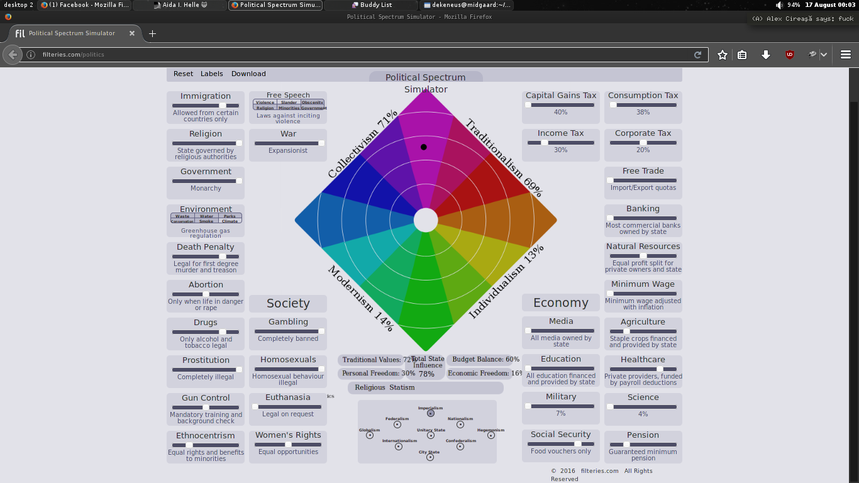Viewport: 859px width, 483px height.
Task: Click the Labels menu item
Action: coord(212,74)
